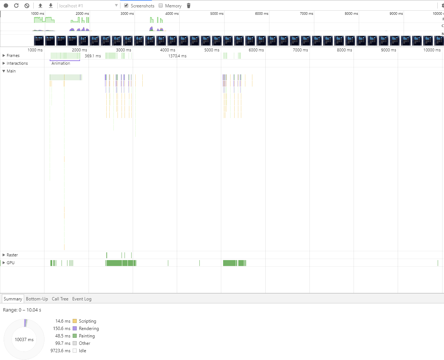This screenshot has width=444, height=360.
Task: Click the Rendering purple color swatch
Action: click(x=75, y=328)
